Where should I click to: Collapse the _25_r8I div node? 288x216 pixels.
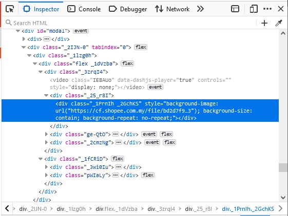click(46, 95)
